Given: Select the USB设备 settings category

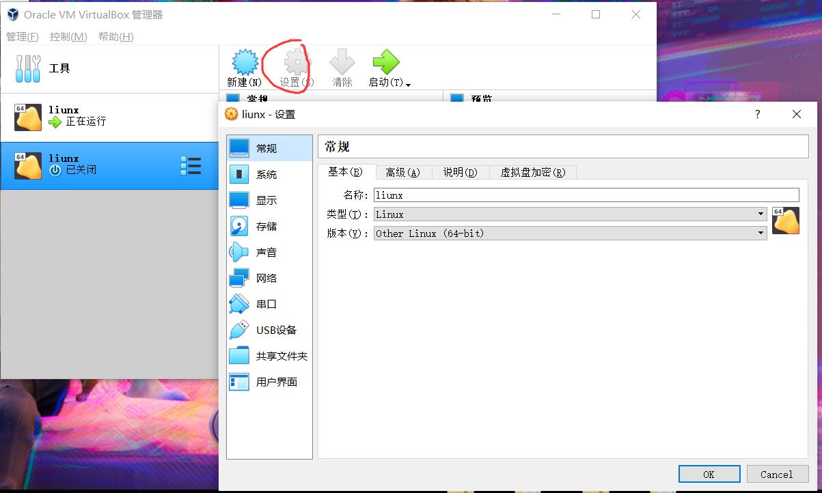Looking at the screenshot, I should click(x=270, y=330).
